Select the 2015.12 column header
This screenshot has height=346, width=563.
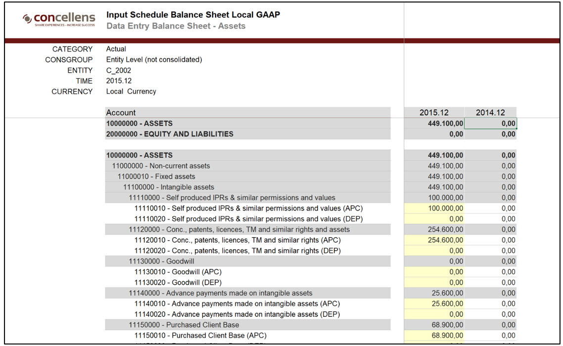coord(434,113)
